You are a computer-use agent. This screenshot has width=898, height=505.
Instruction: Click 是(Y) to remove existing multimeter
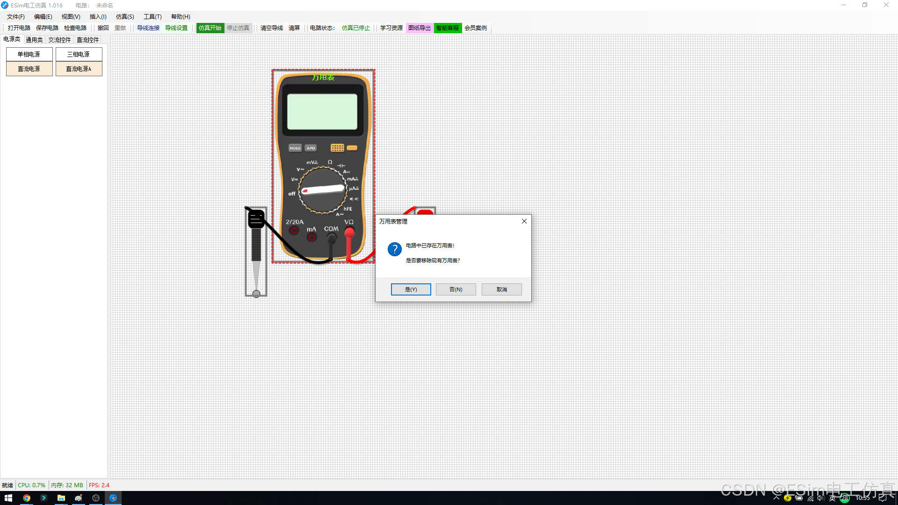(x=411, y=289)
